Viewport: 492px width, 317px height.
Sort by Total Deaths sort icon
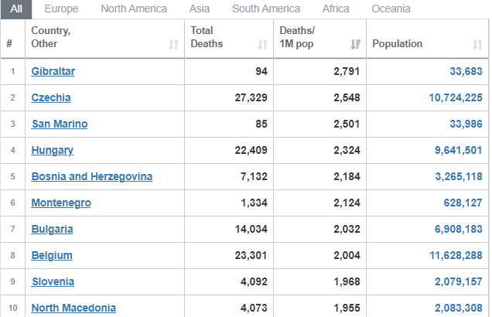click(262, 45)
